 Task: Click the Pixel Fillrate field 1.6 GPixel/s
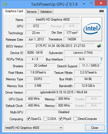[x=38, y=72]
